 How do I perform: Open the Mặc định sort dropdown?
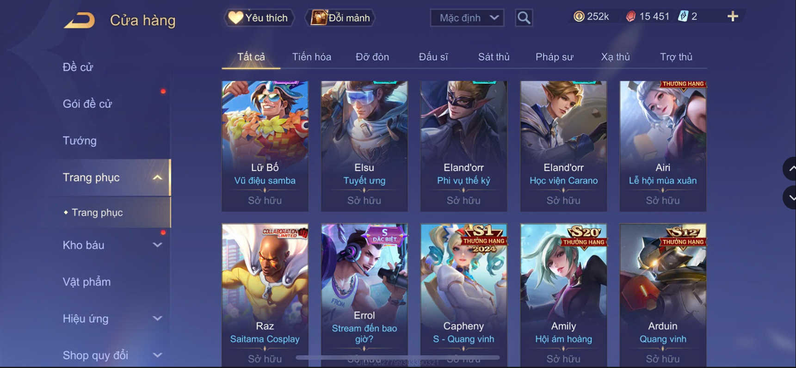467,18
